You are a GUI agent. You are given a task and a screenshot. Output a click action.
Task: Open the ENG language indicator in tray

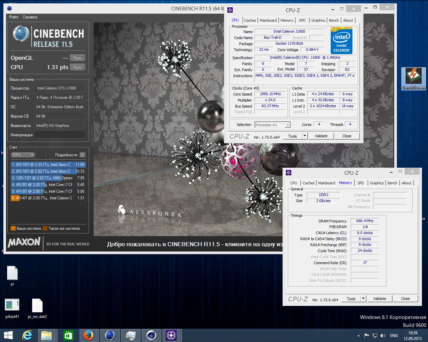pyautogui.click(x=394, y=335)
